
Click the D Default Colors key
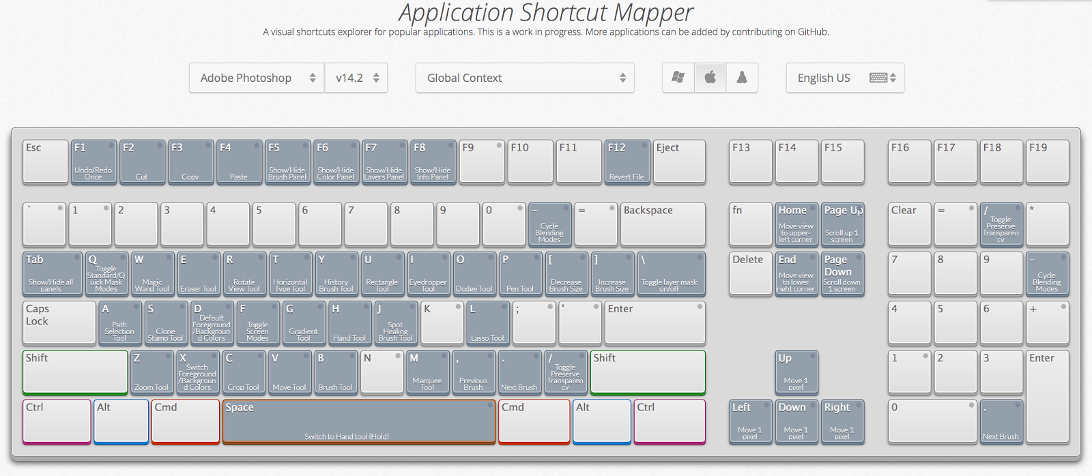tap(212, 323)
